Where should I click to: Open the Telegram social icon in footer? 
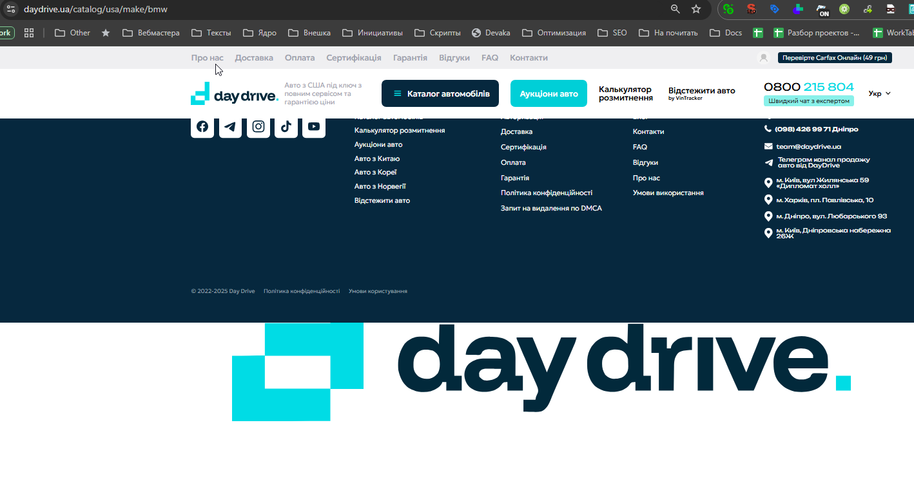[230, 127]
